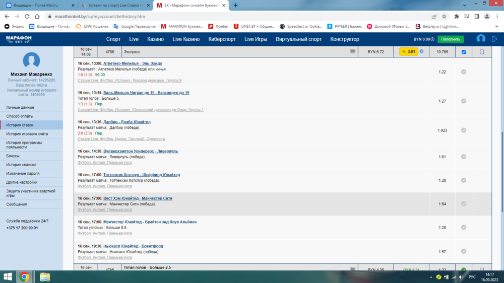
Task: Click the browser address bar
Action: (x=227, y=16)
